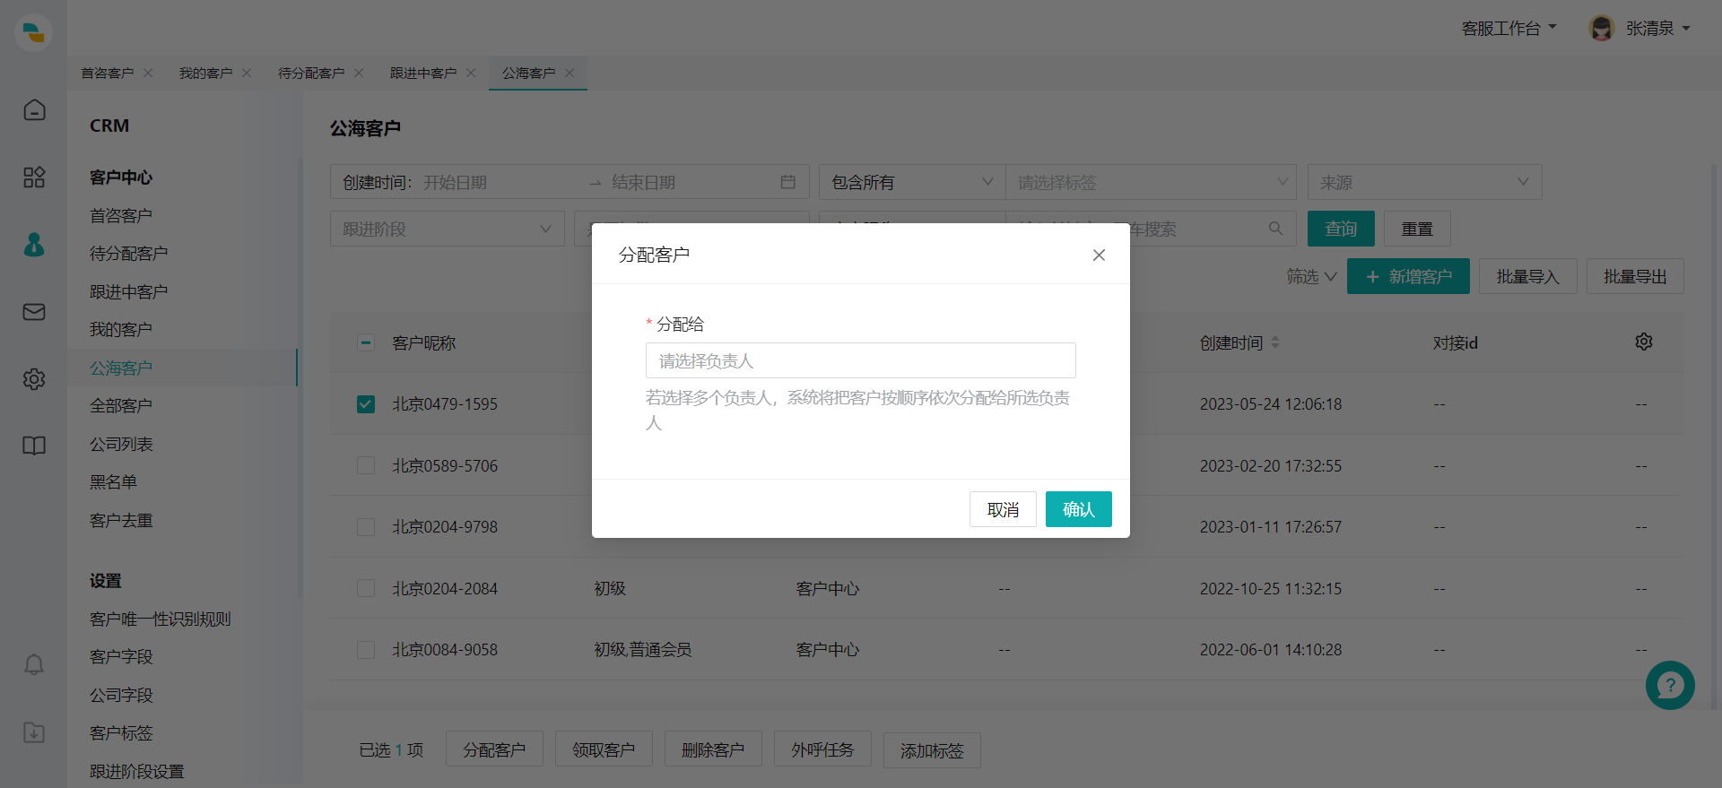The height and width of the screenshot is (788, 1722).
Task: Open the 请选择负责人 selector
Action: pos(861,360)
